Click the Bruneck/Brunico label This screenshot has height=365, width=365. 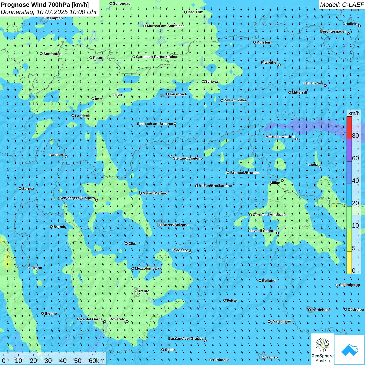pos(245,173)
